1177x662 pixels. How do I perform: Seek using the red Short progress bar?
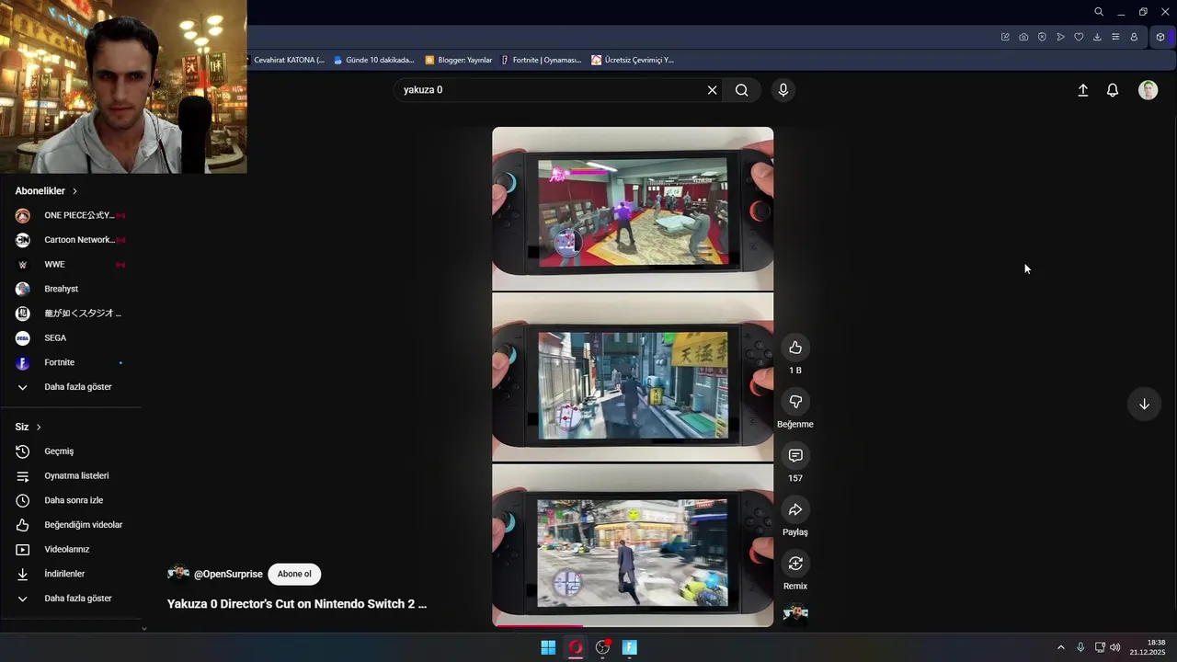click(633, 626)
